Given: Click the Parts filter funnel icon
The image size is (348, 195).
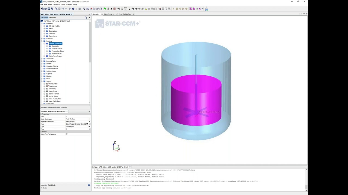Looking at the screenshot, I should 87,124.
